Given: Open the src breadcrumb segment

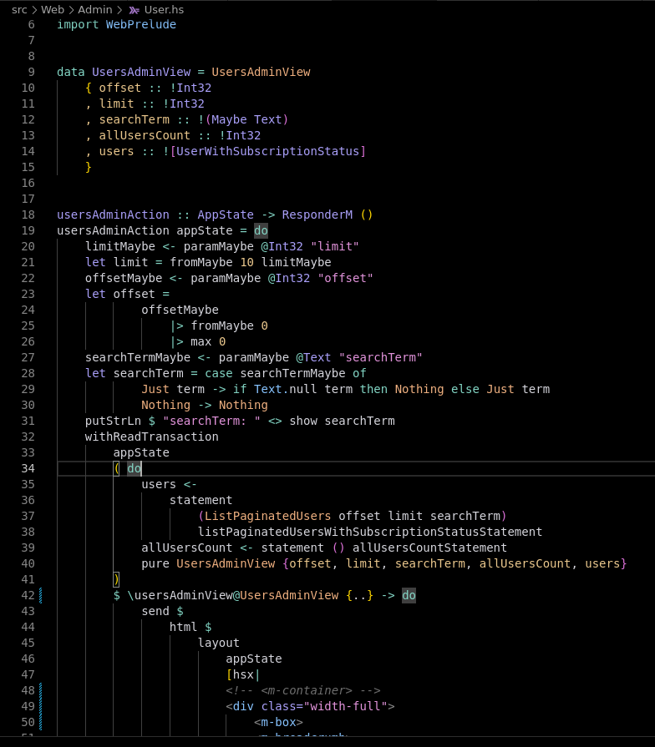Looking at the screenshot, I should [19, 9].
